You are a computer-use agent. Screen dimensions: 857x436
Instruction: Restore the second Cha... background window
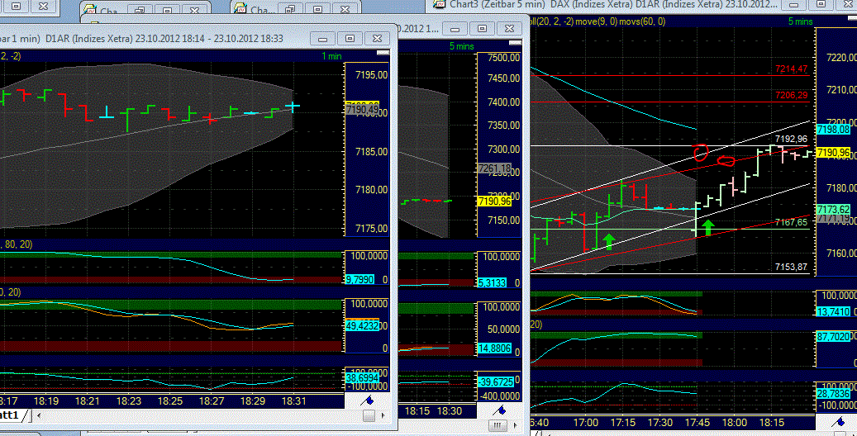[291, 9]
